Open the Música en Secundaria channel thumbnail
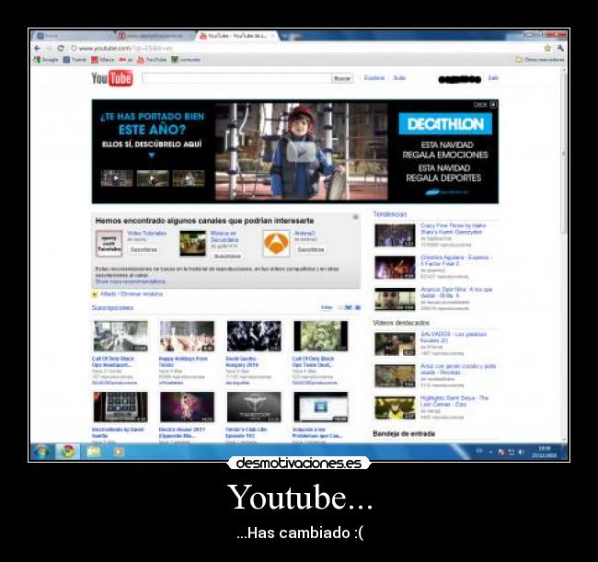This screenshot has width=598, height=562. point(193,244)
